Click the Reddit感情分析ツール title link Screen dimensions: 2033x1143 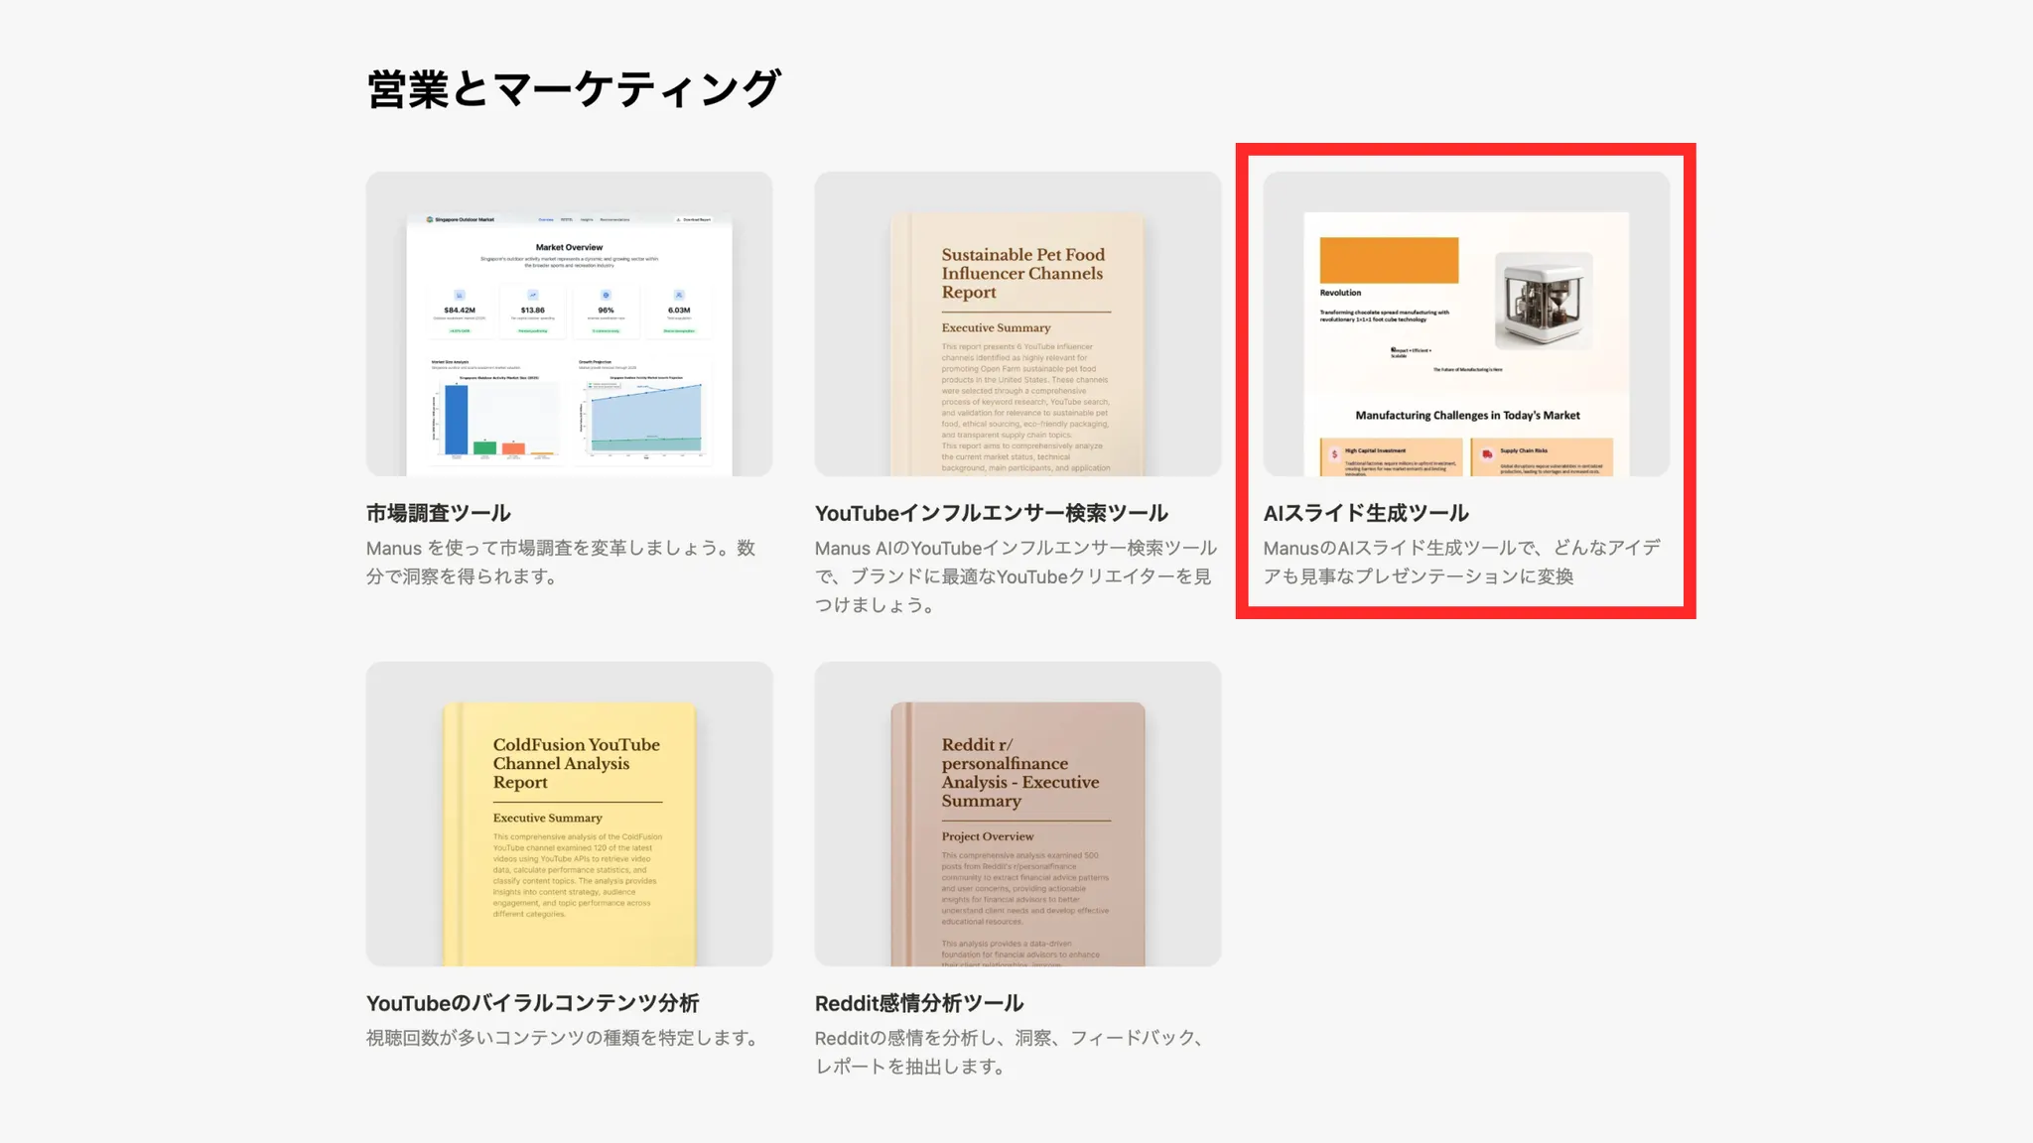pos(918,1003)
